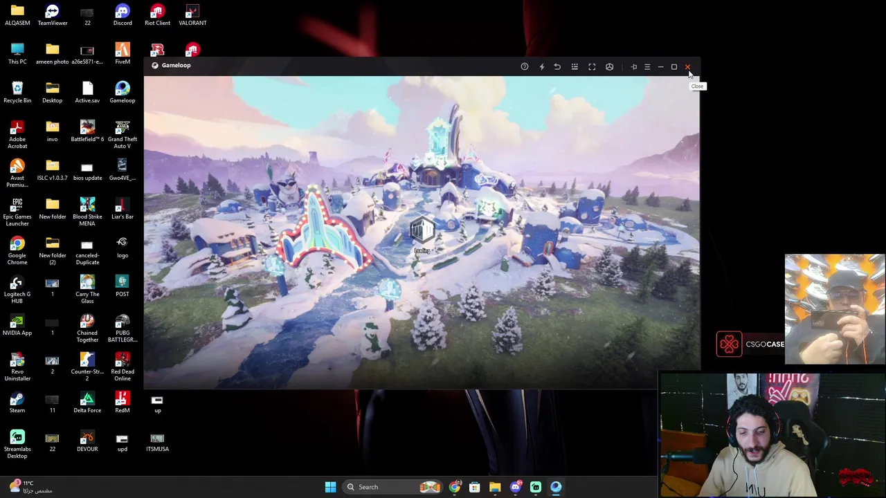This screenshot has width=886, height=498.
Task: Select the Avast Premium desktop icon
Action: click(17, 174)
